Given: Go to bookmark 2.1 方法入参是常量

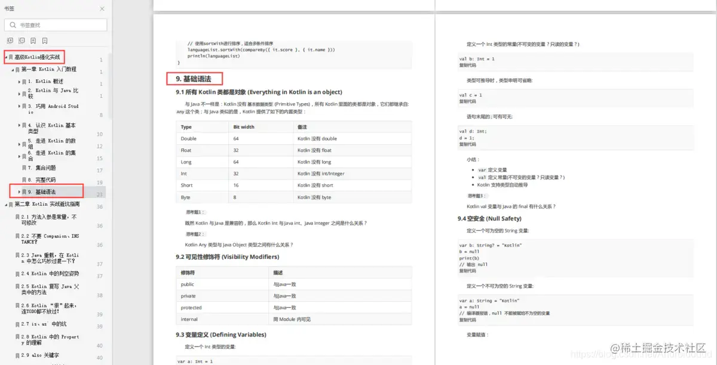Looking at the screenshot, I should [49, 219].
